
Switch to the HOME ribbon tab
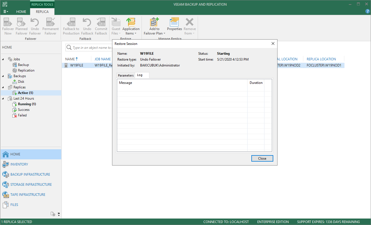tap(21, 12)
